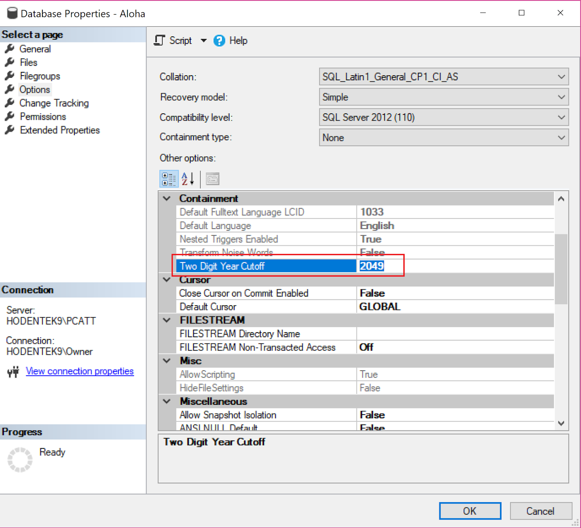
Task: Open the Recovery model dropdown
Action: pyautogui.click(x=561, y=97)
